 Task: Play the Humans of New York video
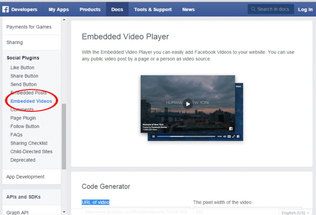tap(188, 104)
